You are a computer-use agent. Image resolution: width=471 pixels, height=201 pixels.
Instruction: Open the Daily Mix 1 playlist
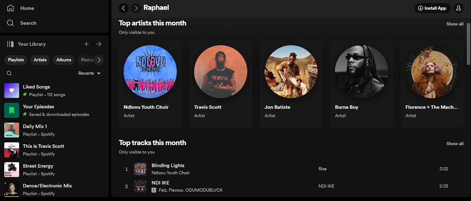click(54, 130)
